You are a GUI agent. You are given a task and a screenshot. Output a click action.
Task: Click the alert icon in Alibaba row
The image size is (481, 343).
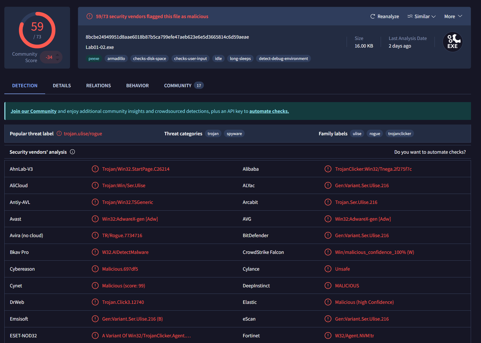click(x=328, y=169)
